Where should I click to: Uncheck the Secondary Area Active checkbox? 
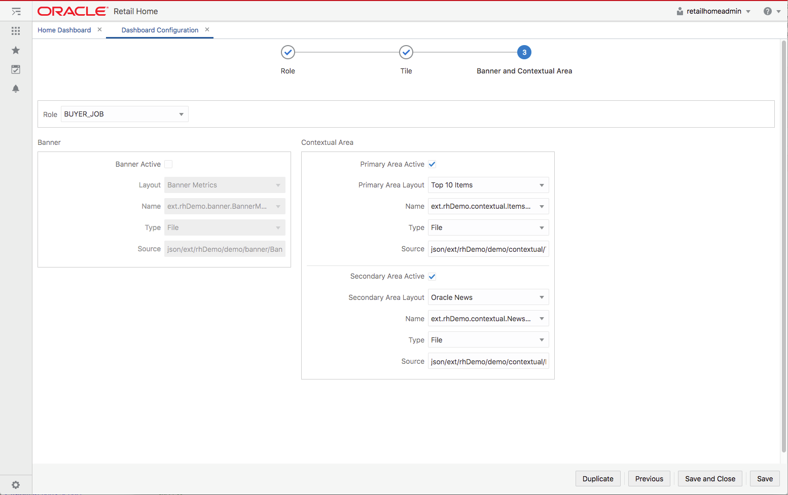pyautogui.click(x=432, y=276)
